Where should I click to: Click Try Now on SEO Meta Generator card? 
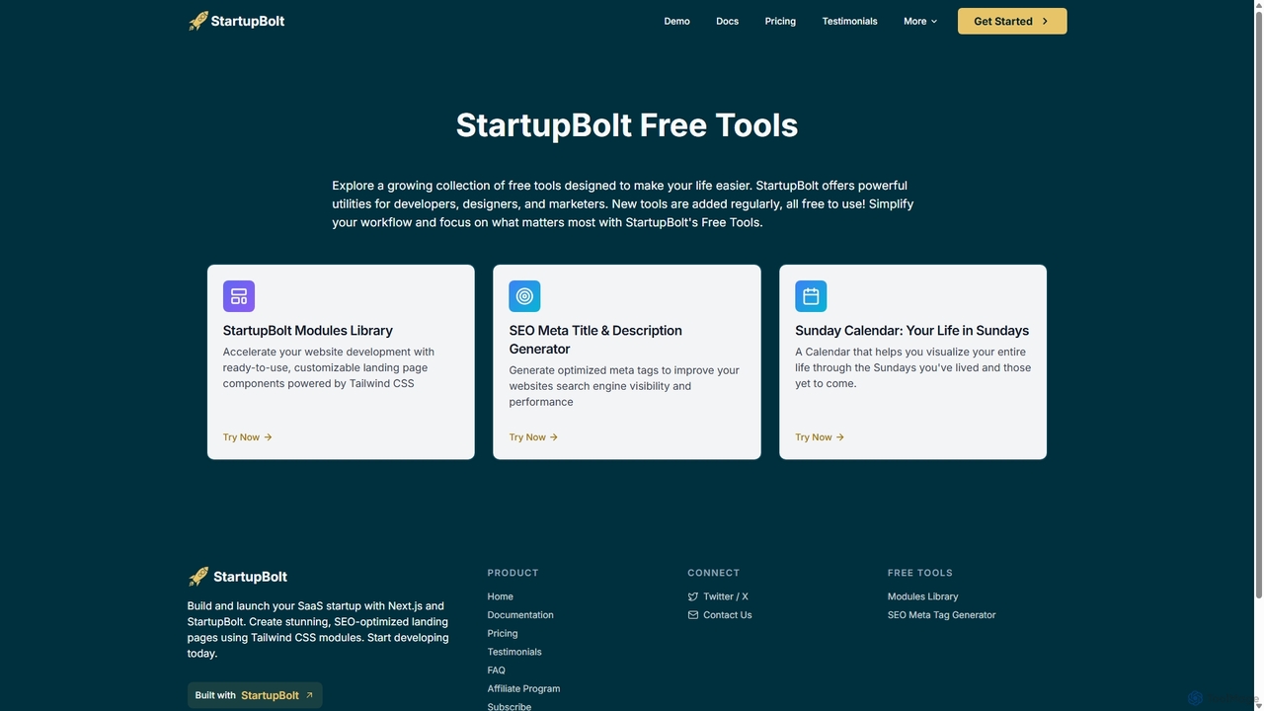534,437
